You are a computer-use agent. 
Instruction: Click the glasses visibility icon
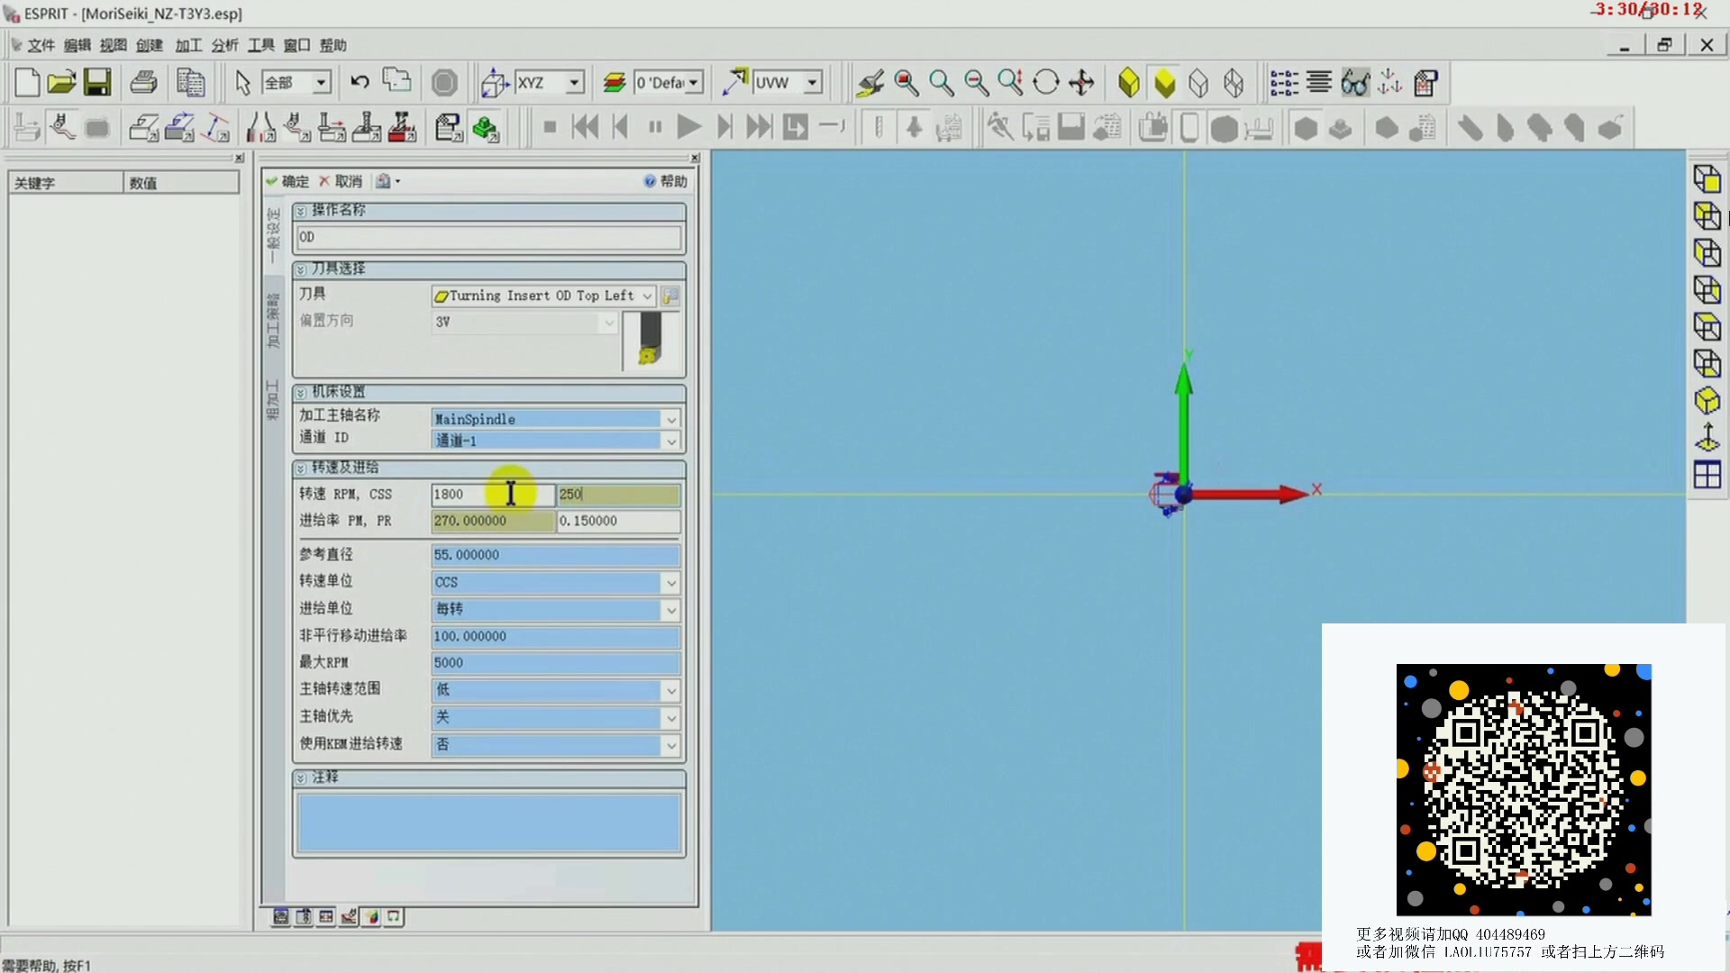[1354, 83]
